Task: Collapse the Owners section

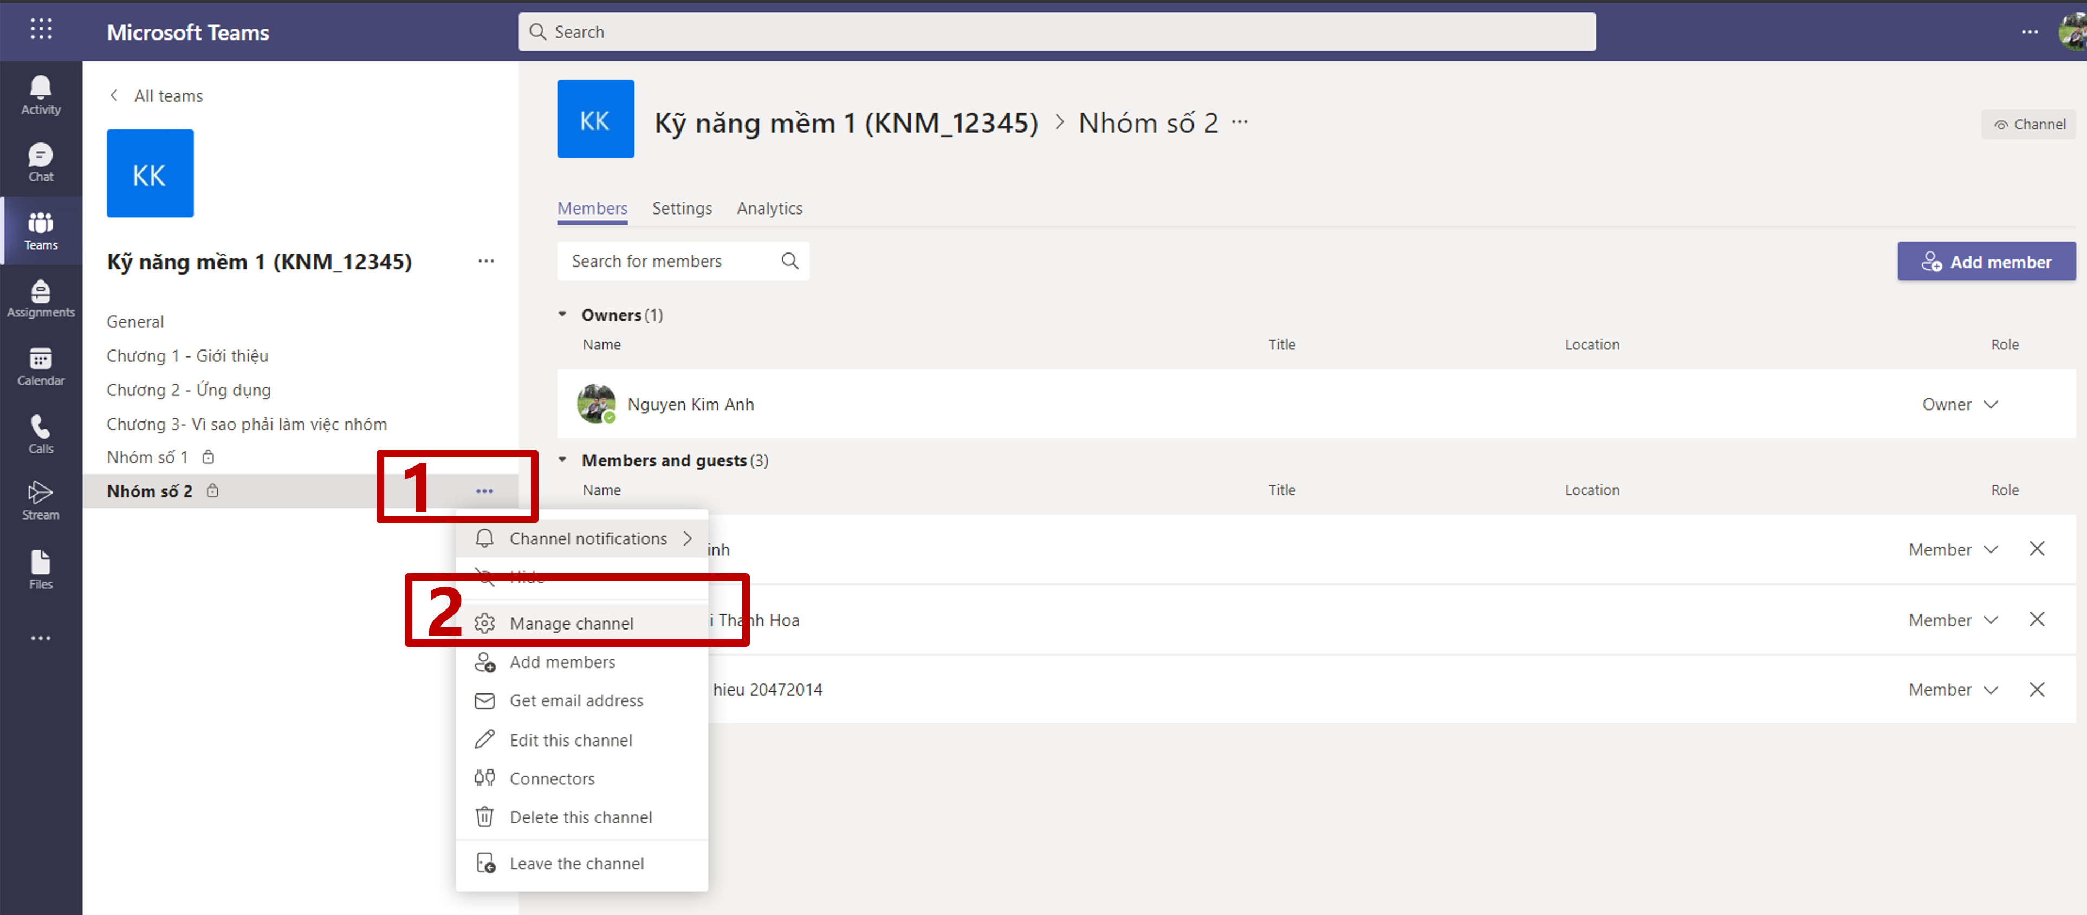Action: tap(562, 314)
